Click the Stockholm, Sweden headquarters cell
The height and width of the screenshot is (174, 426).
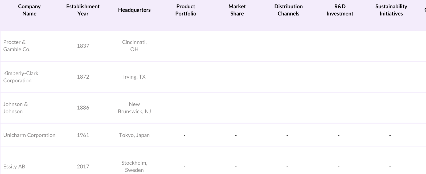click(134, 167)
